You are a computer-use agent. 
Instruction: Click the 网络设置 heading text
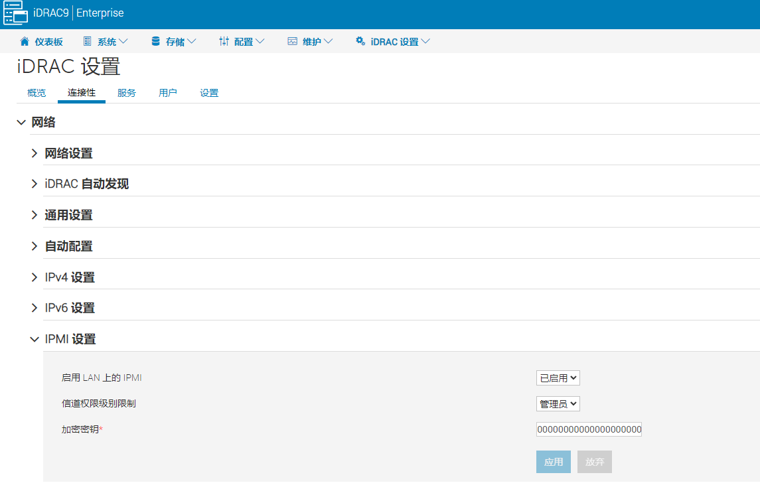coord(69,153)
